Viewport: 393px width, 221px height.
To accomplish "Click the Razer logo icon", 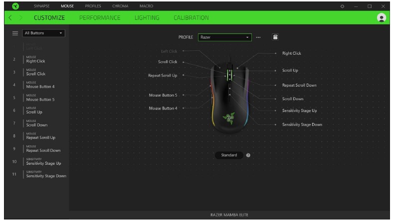I will 15,6.
